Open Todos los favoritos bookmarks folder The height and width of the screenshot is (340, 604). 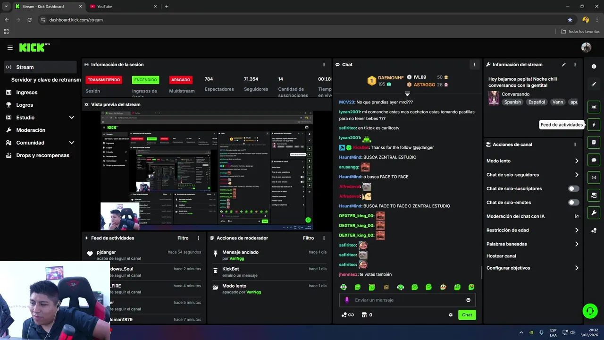pos(580,31)
